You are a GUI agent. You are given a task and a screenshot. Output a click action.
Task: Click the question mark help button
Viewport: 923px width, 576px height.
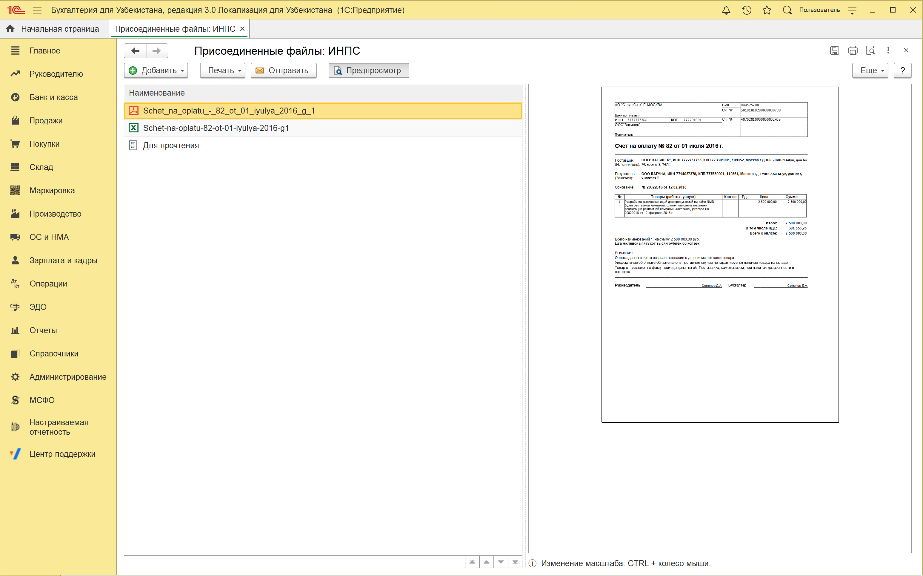(x=902, y=71)
